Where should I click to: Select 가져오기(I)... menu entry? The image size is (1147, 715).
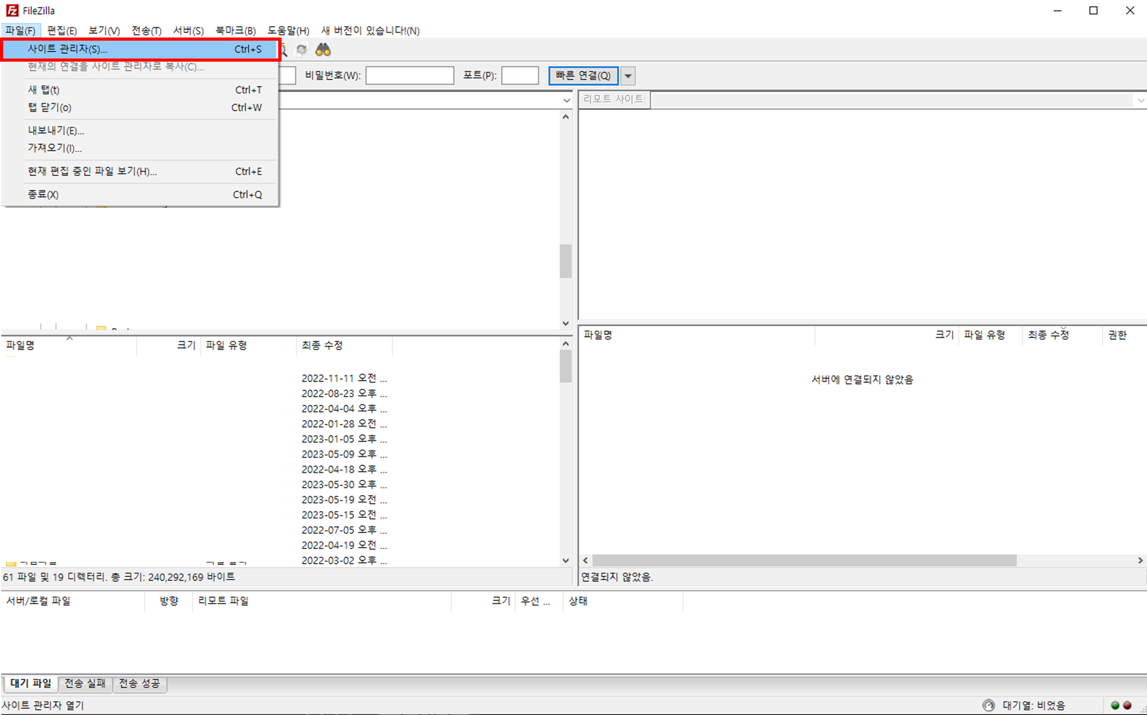pos(141,147)
